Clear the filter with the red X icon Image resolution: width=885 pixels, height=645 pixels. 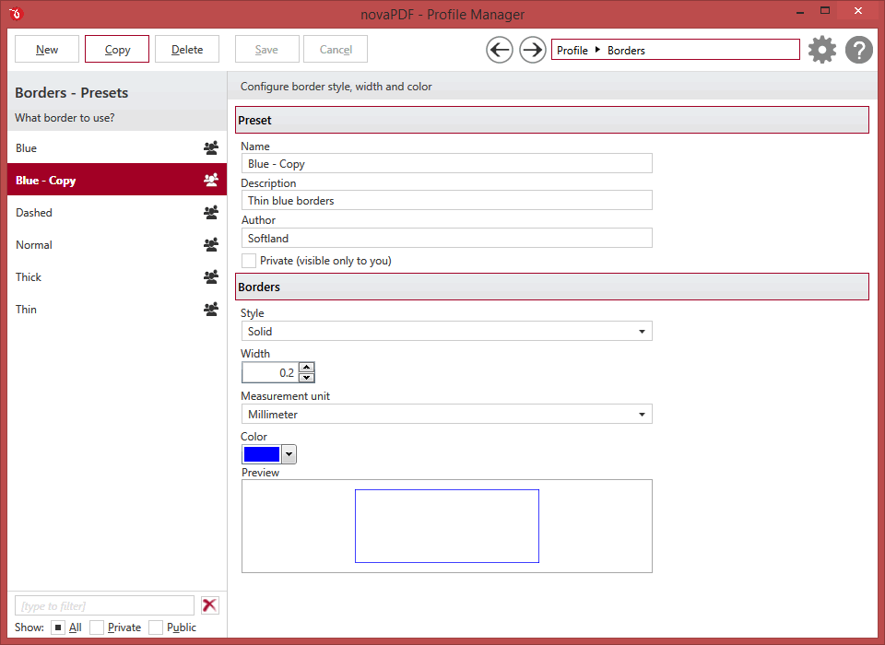tap(210, 605)
